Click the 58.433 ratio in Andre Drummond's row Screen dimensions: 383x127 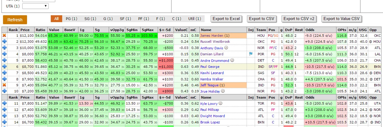pyautogui.click(x=41, y=60)
